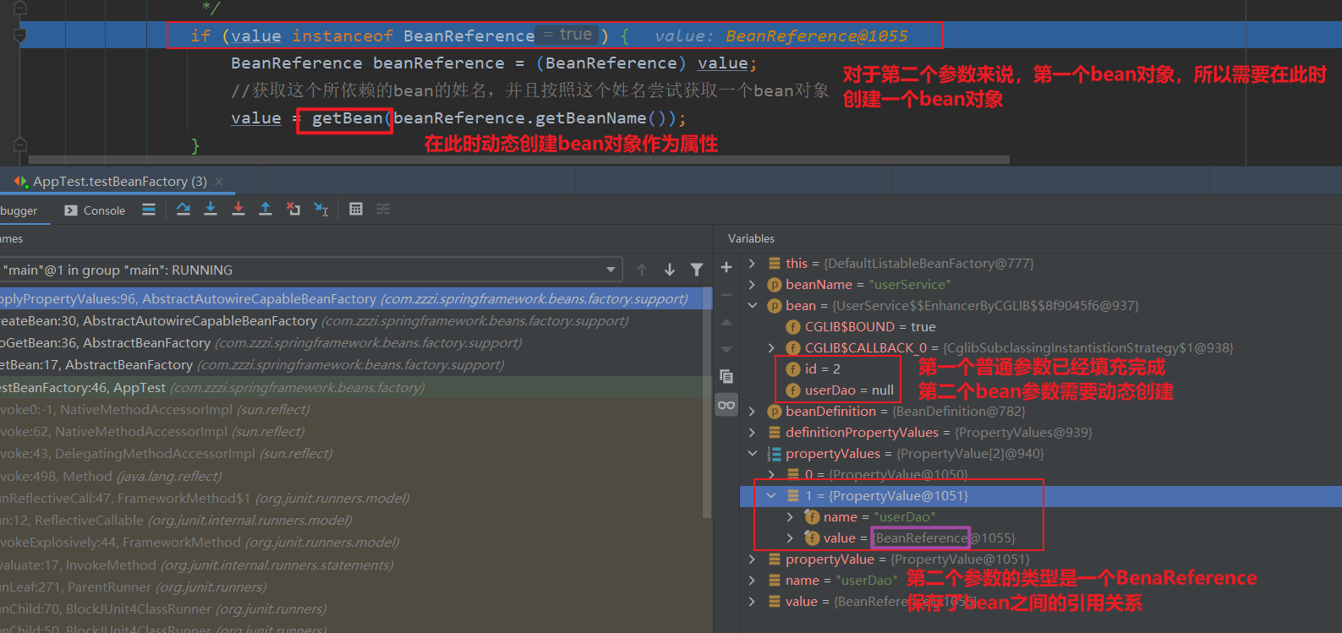Click the Drop Frame icon
1342x633 pixels.
pos(293,210)
